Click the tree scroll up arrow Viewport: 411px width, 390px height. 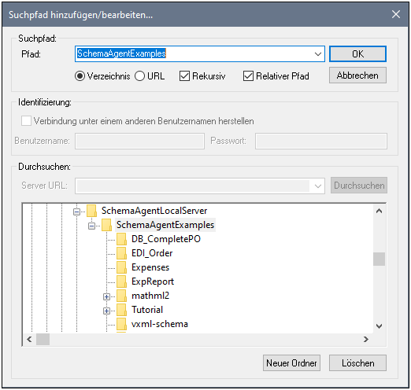point(379,211)
